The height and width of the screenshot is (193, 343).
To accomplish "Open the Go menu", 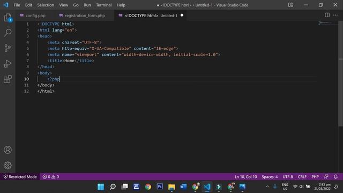I will pos(76,5).
